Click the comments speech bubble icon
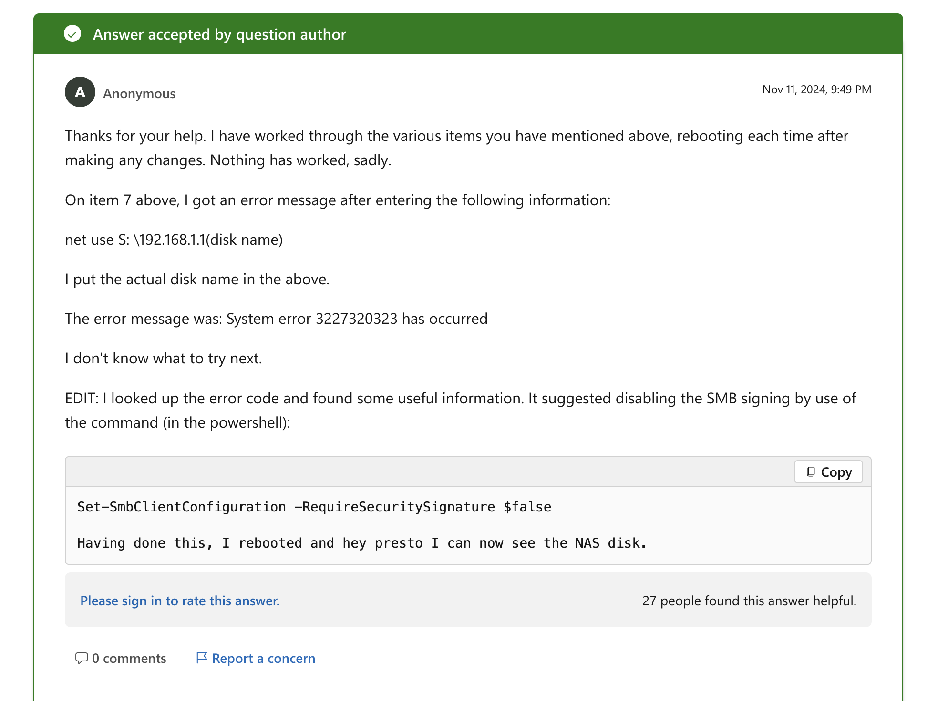 coord(82,658)
